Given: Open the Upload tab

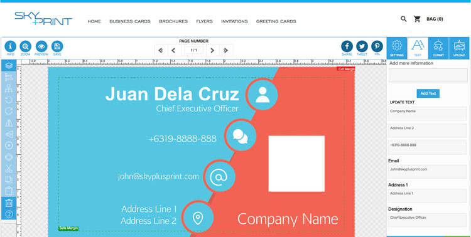Looking at the screenshot, I should click(459, 48).
